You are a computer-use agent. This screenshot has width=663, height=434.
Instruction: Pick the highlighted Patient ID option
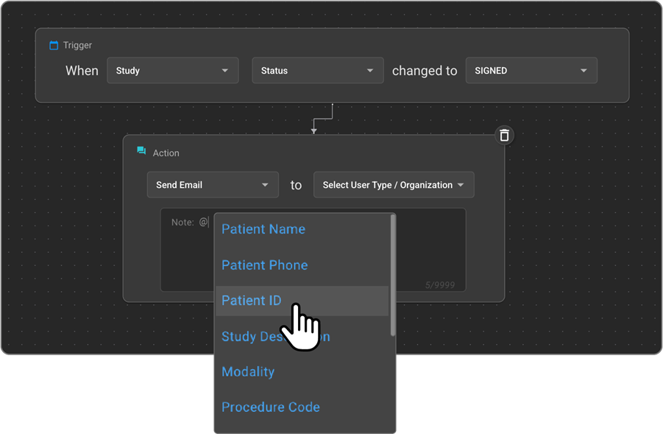coord(252,301)
